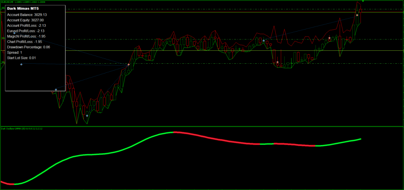Click the blue marker starting the long dotted line on the right

264,41
